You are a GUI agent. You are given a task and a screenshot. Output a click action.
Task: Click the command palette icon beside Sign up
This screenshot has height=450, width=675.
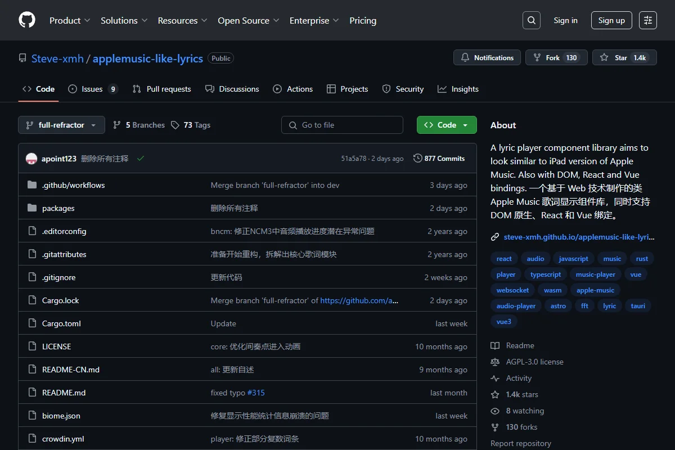pos(648,20)
